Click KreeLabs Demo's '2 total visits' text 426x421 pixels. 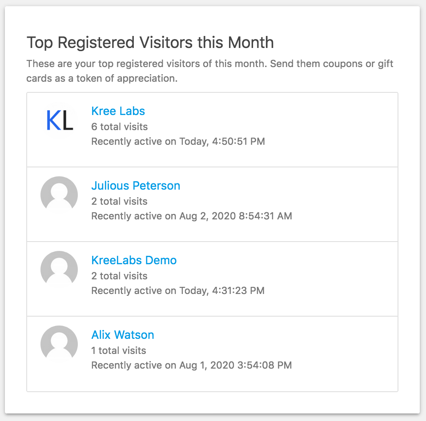coord(119,276)
